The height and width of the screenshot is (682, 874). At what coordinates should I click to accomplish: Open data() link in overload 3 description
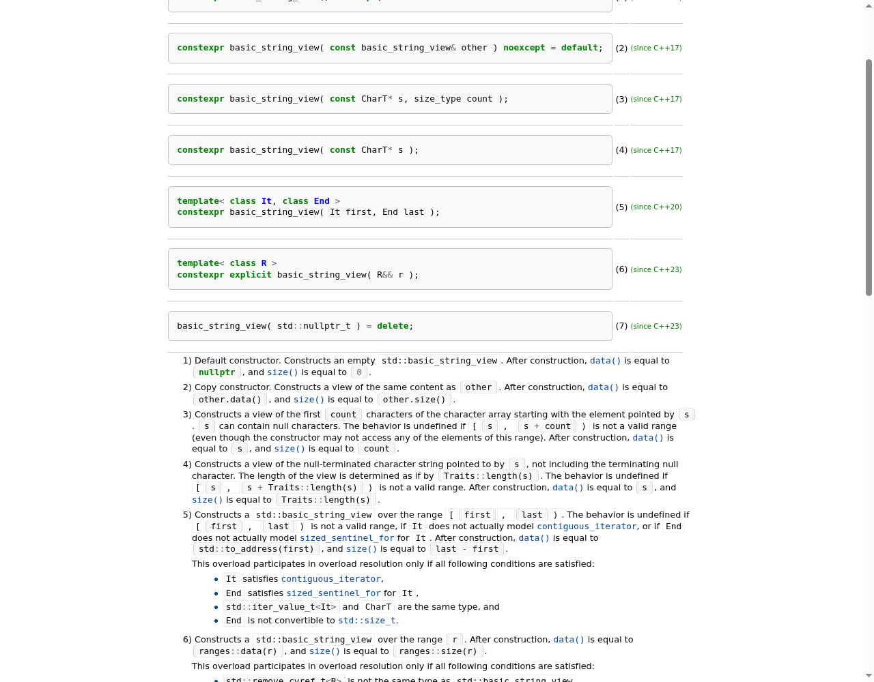point(648,438)
